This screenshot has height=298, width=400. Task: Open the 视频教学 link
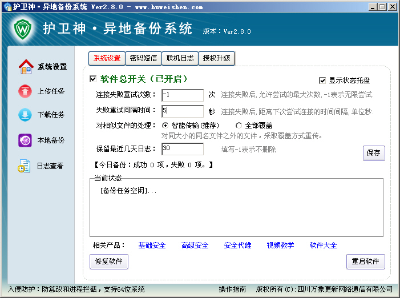280,245
